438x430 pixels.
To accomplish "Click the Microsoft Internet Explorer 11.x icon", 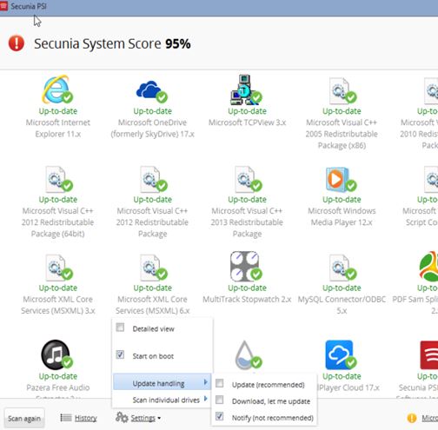I will click(x=57, y=89).
